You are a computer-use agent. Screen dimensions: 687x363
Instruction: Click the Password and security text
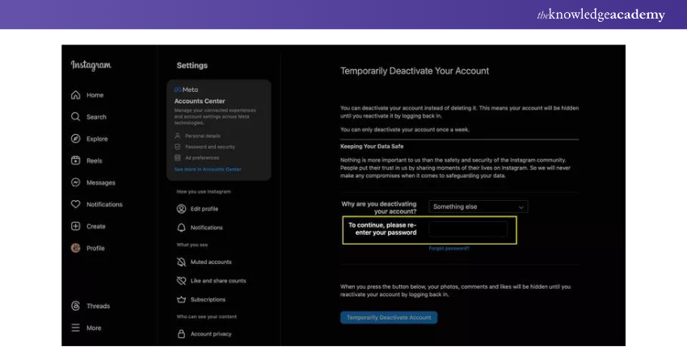[210, 147]
